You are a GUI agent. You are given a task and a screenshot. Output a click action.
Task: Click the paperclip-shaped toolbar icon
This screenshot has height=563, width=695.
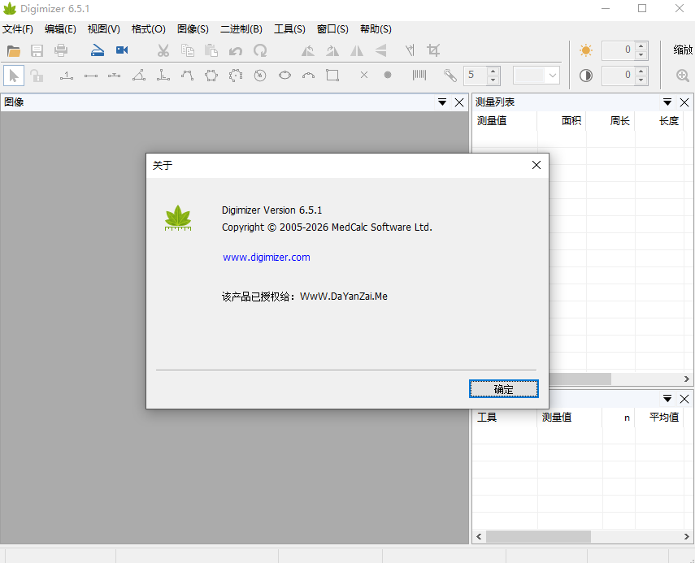pyautogui.click(x=450, y=76)
